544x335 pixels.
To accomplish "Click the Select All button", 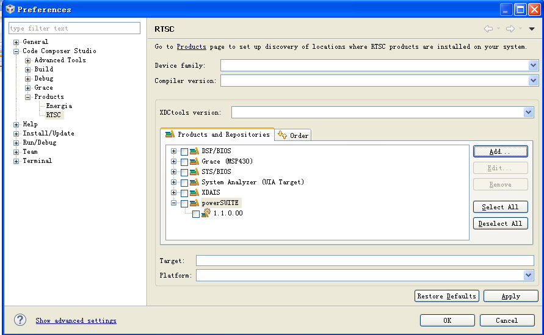I will point(500,207).
